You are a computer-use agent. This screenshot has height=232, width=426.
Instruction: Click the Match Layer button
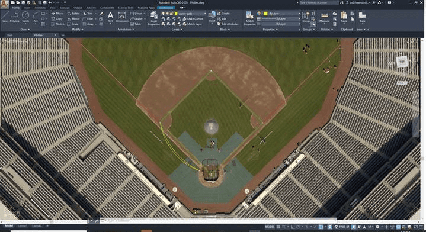click(x=193, y=24)
